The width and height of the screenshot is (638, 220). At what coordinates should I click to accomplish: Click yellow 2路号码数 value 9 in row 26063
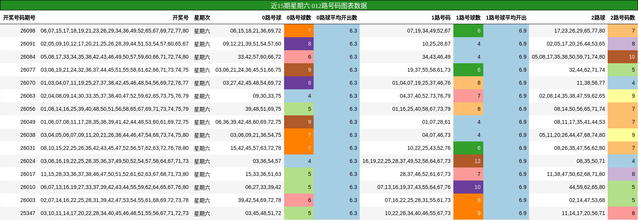pos(623,96)
